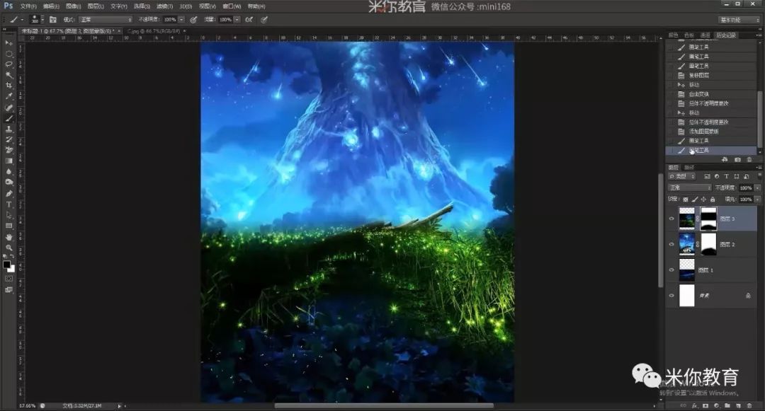Select the Clone Stamp tool
The width and height of the screenshot is (765, 411).
[8, 129]
